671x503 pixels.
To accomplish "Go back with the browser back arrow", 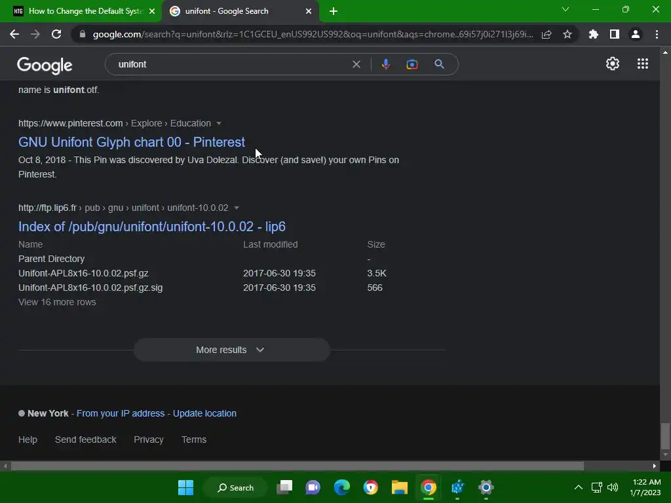I will point(14,34).
